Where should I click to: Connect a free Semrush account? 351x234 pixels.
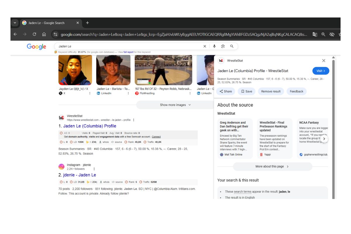[156, 137]
